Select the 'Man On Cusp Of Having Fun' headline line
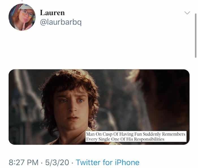Screen dimensions: 198x168 pyautogui.click(x=136, y=134)
